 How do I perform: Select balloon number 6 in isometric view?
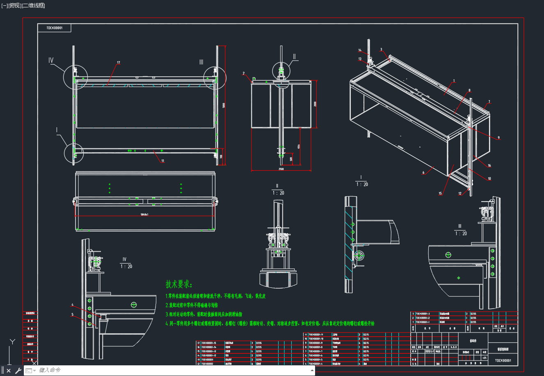coord(423,173)
